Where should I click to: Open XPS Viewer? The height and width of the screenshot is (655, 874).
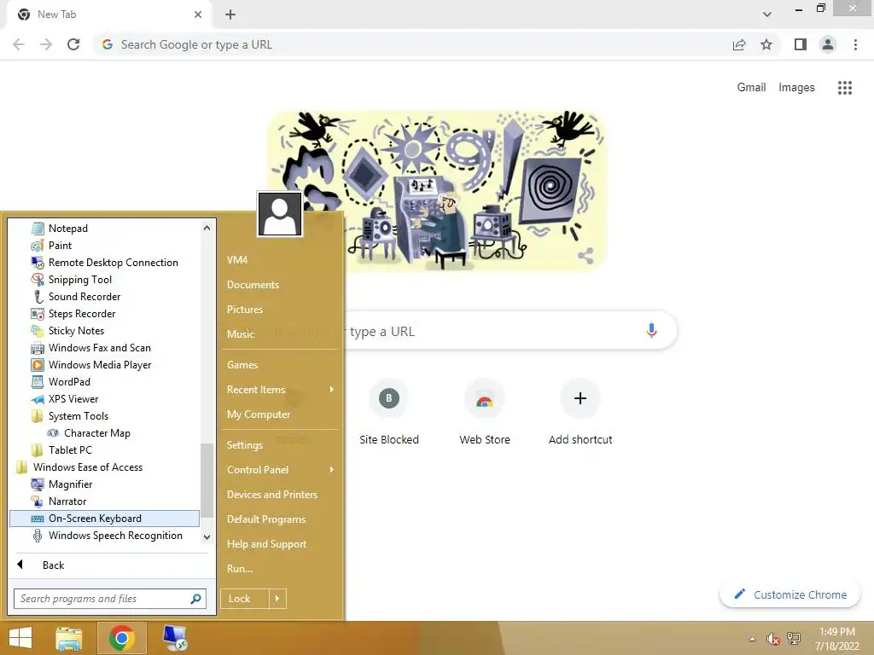pos(73,399)
